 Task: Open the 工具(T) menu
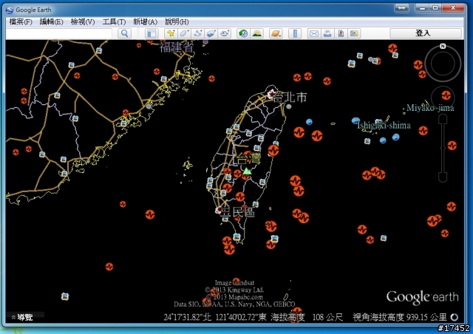click(114, 21)
